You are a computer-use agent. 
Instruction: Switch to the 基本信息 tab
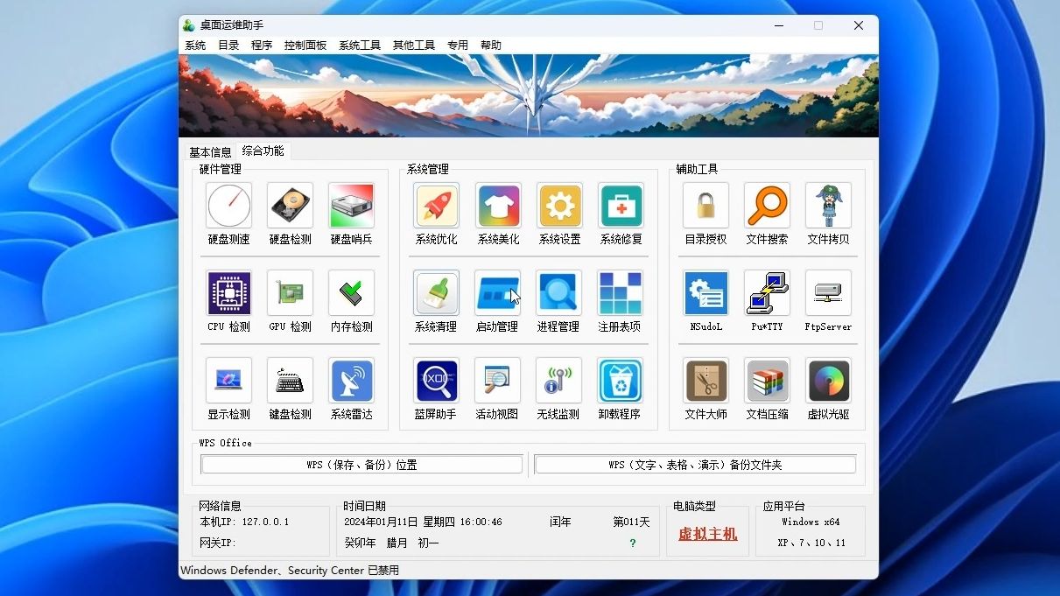pos(211,152)
